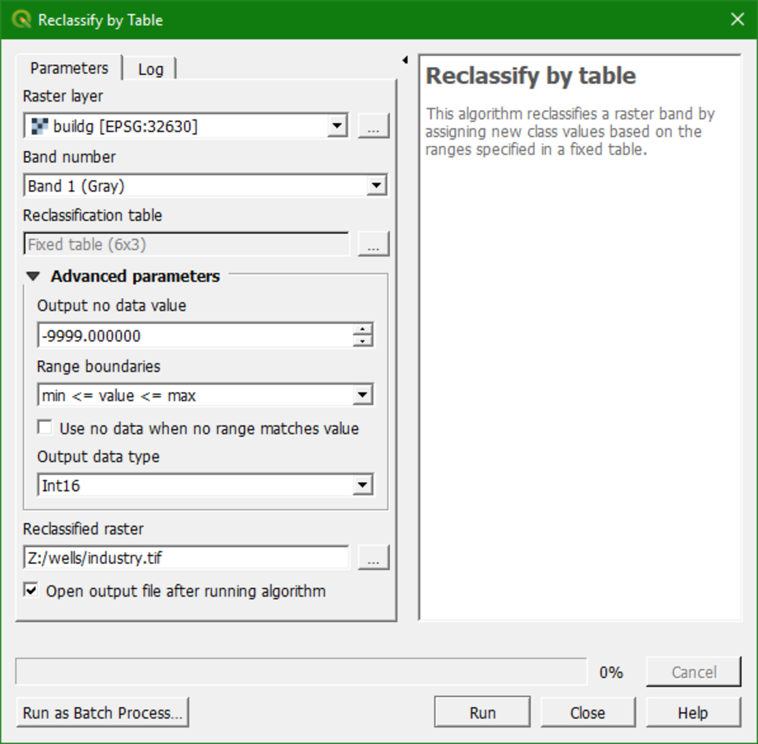This screenshot has width=758, height=744.
Task: Open the Range boundaries dropdown
Action: [362, 395]
